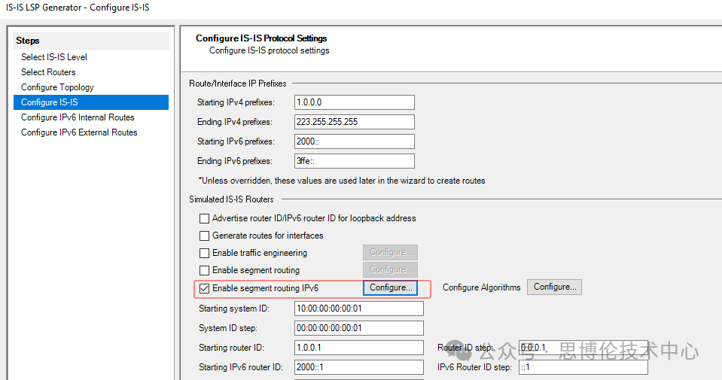Click the Starting IPv4 prefixes field
Viewport: 722px width, 380px height.
354,102
